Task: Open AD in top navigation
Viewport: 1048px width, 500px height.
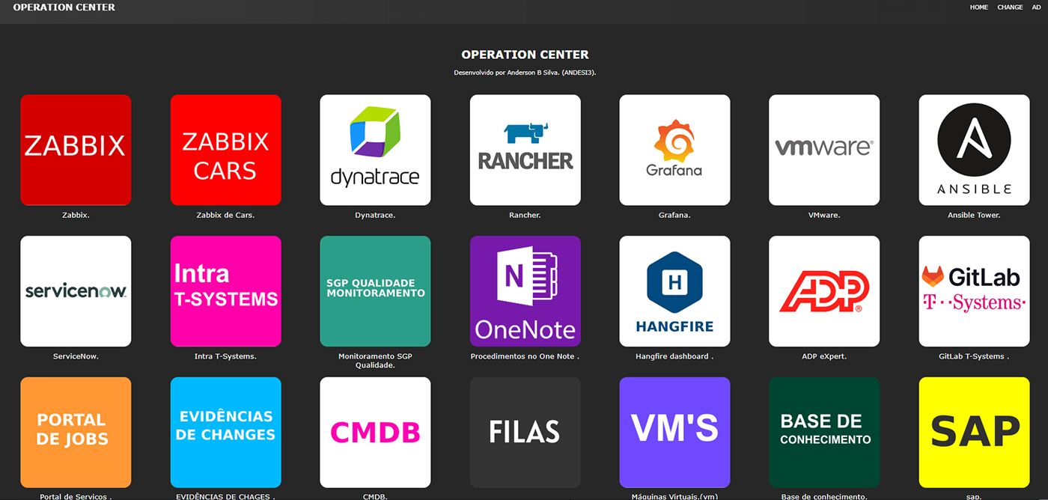Action: coord(1036,7)
